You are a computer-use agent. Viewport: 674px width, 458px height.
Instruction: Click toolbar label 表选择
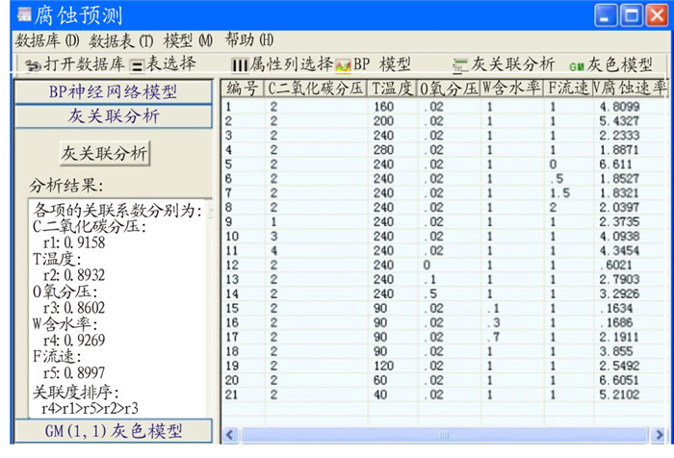pos(171,64)
